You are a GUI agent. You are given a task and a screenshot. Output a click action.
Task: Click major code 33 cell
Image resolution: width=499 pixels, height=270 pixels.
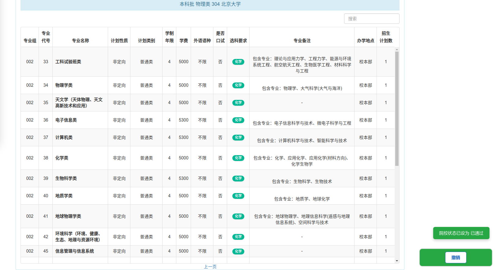point(46,62)
